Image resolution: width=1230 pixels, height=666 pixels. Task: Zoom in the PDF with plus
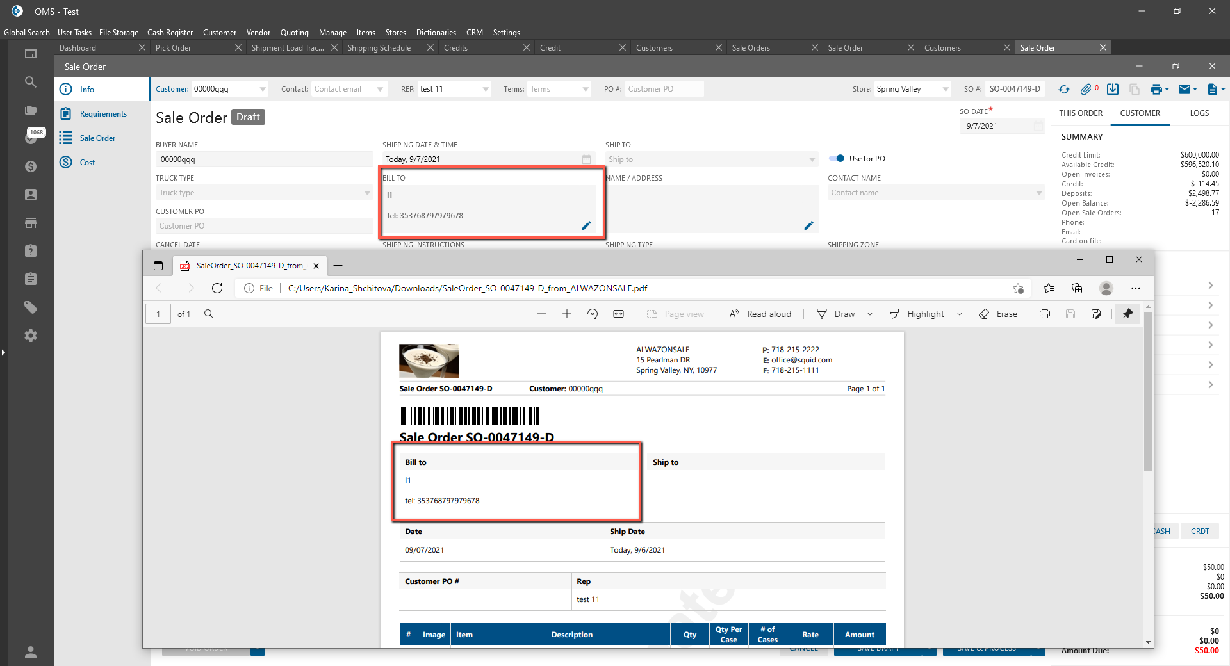[567, 314]
